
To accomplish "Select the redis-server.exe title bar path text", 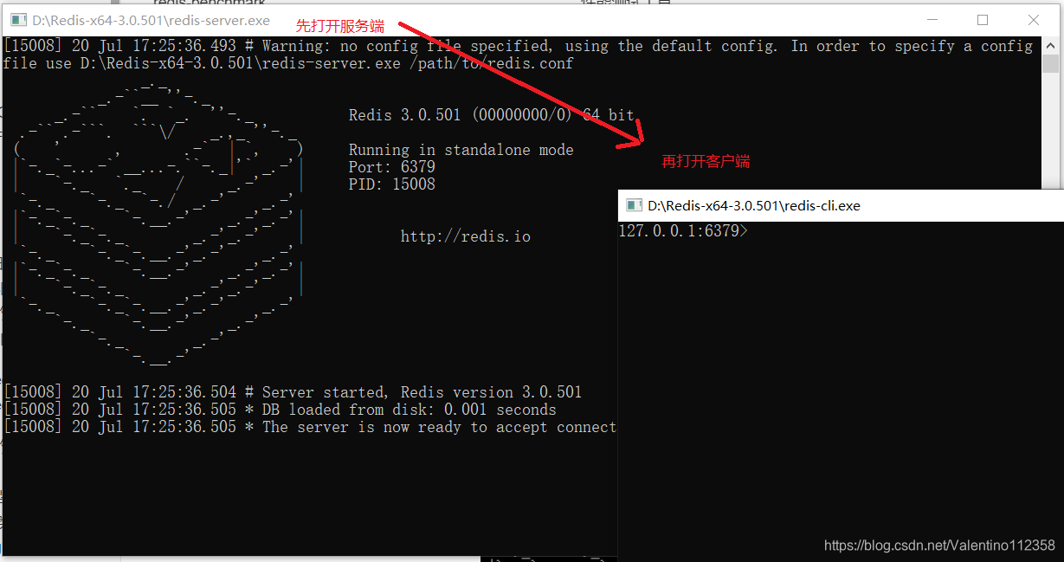I will click(x=152, y=20).
